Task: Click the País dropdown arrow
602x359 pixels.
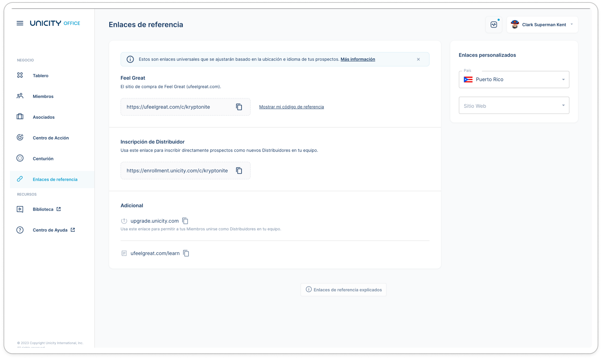Action: pos(563,80)
